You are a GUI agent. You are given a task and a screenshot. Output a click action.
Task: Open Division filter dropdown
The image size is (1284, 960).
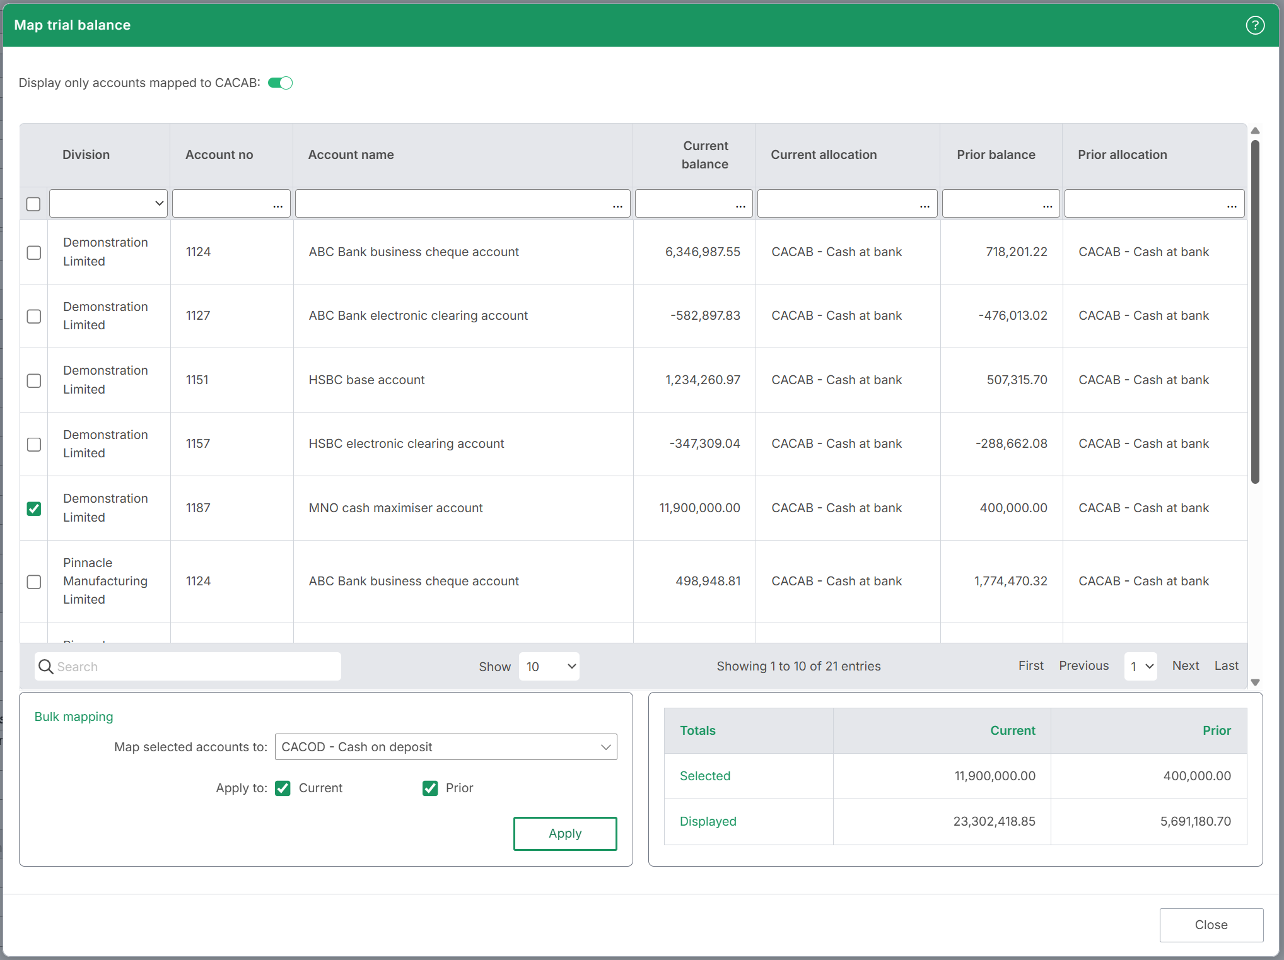(108, 203)
